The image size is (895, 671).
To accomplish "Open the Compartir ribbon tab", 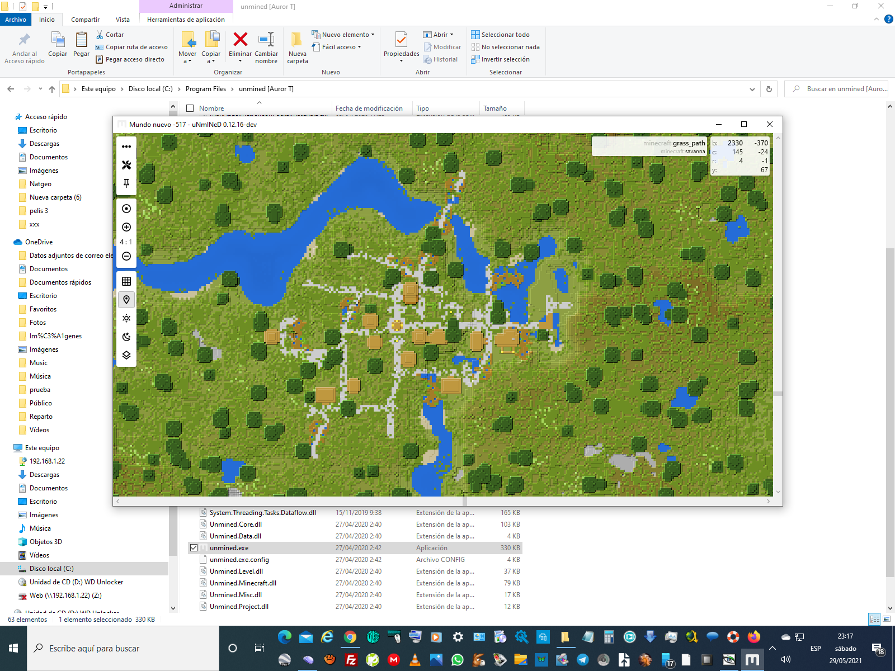I will point(85,20).
